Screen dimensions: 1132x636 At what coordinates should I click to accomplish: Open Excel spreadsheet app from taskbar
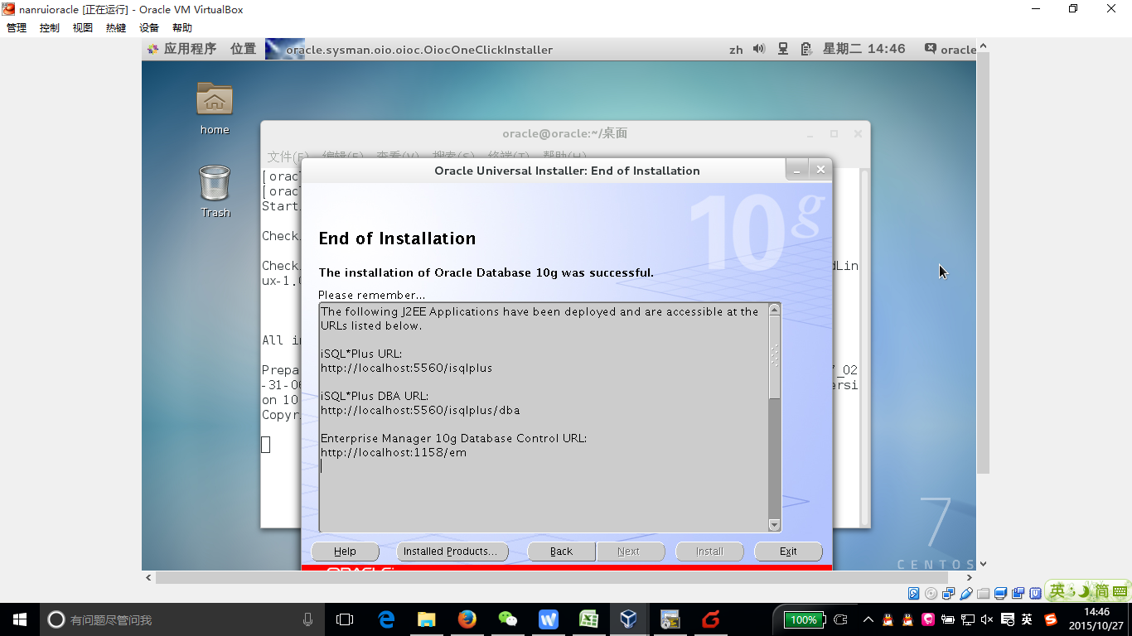pos(588,619)
